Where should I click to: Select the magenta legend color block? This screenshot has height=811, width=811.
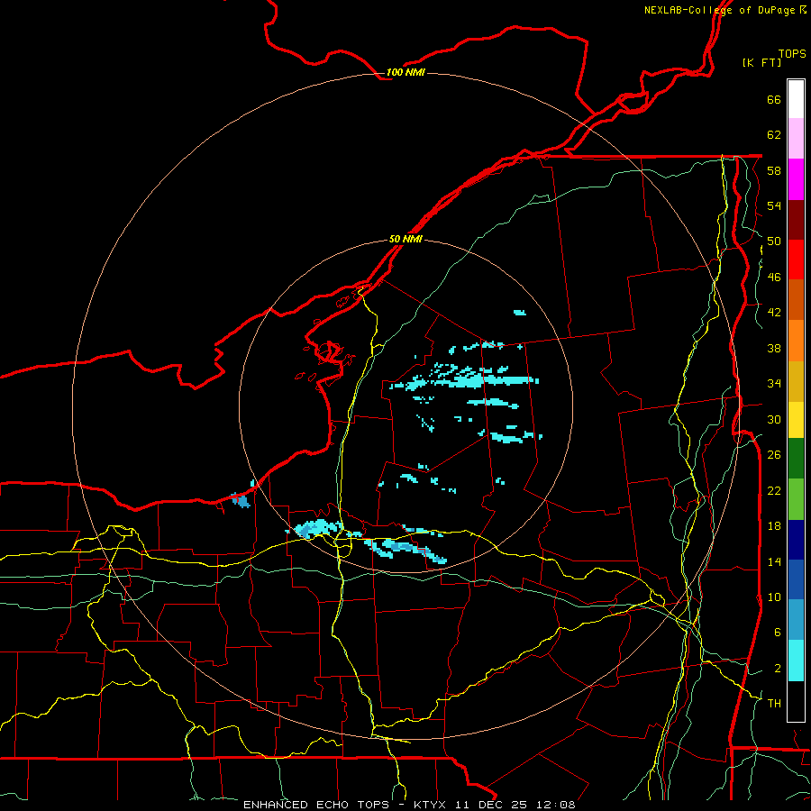796,179
